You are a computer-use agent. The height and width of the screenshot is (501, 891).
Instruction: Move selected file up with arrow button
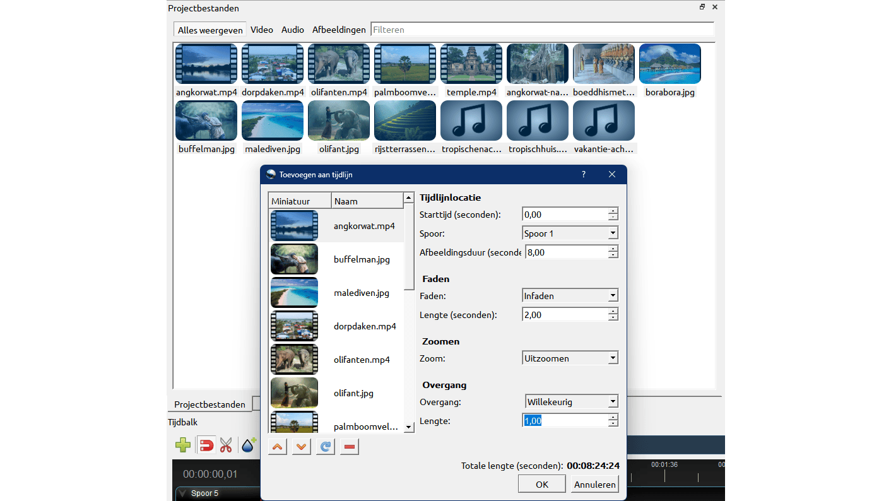pyautogui.click(x=278, y=447)
